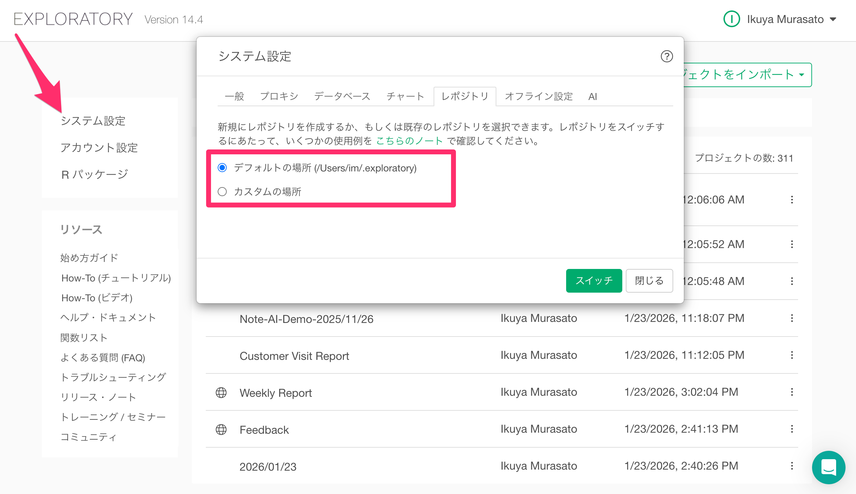Open アカウント設定 in the sidebar
The image size is (856, 494).
point(99,148)
